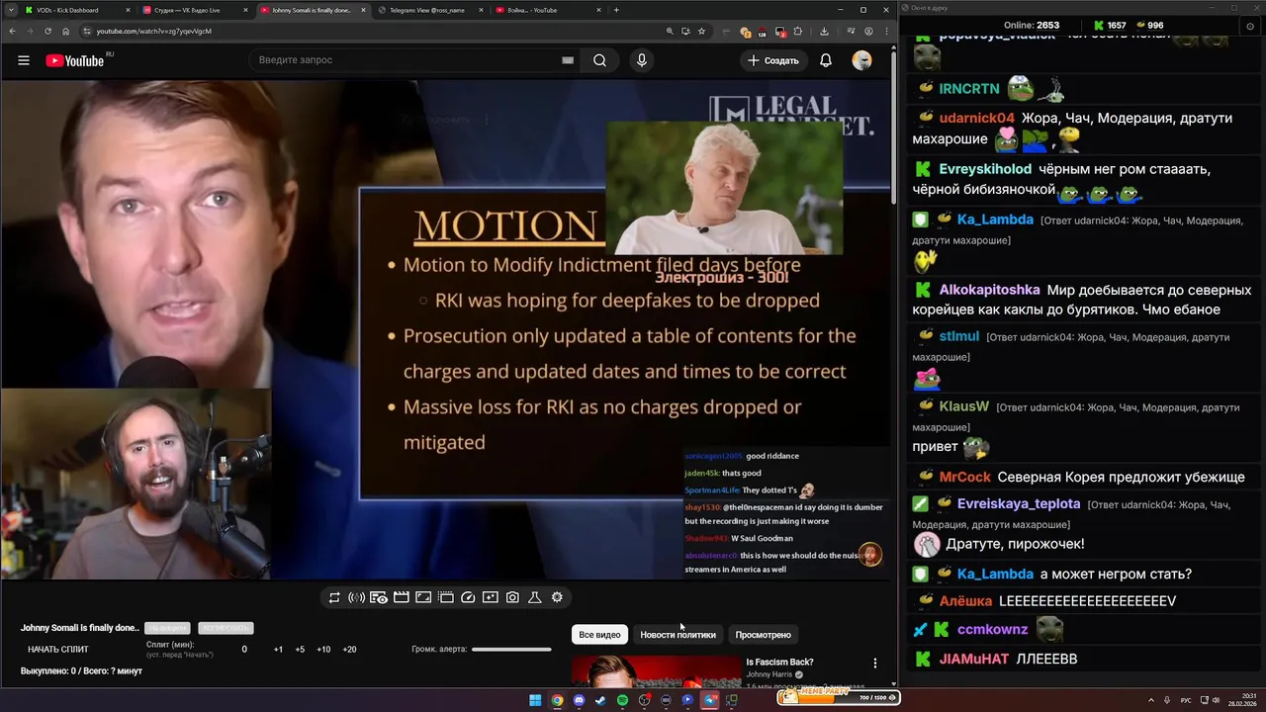Screen dimensions: 1266x712
Task: Click username Evreiskaya_teplota in chat
Action: pyautogui.click(x=1019, y=504)
